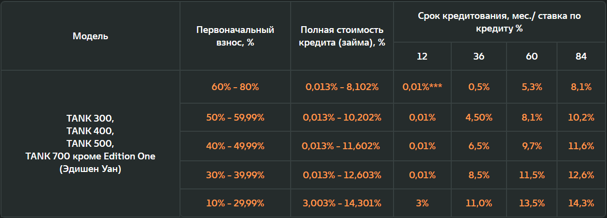Click the 12-month term column header
Screen dimensions: 607x218
422,56
